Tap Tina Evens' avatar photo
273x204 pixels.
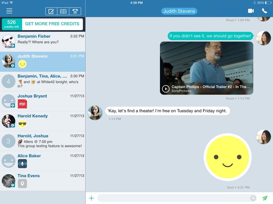[8, 181]
